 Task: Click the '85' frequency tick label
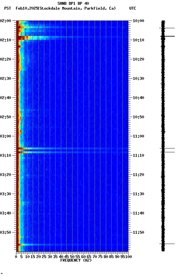[x=112, y=257]
